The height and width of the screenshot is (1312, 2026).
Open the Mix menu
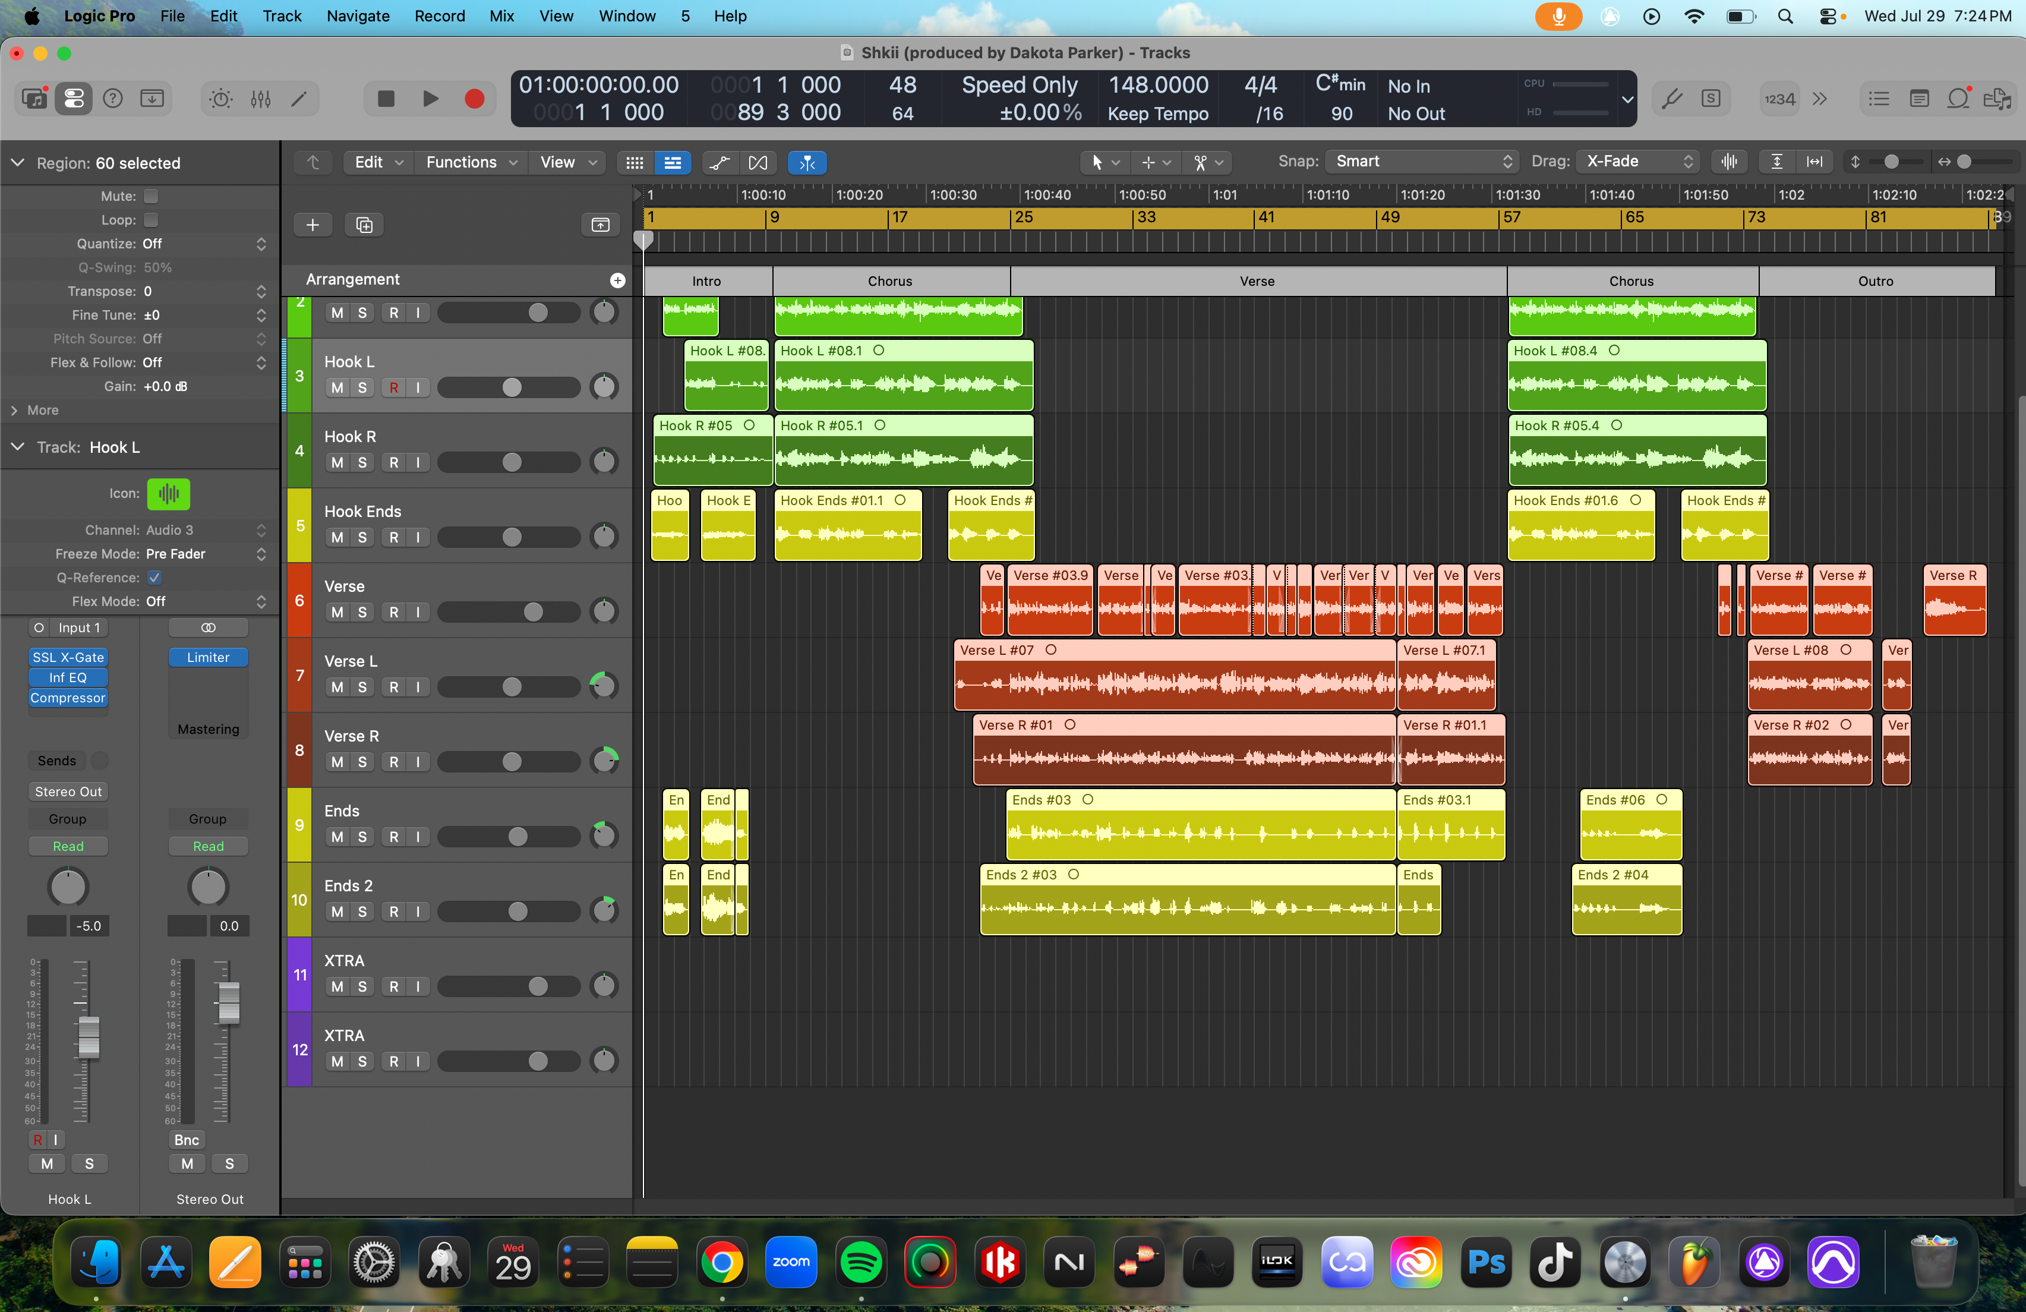click(x=500, y=15)
